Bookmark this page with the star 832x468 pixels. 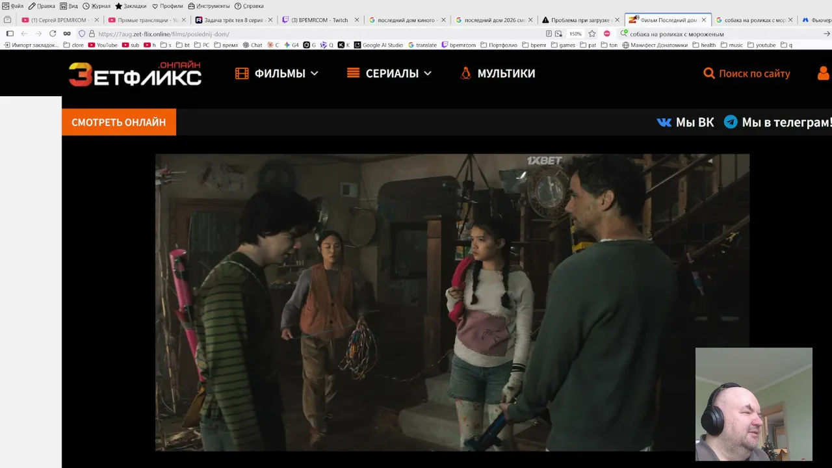pos(592,34)
